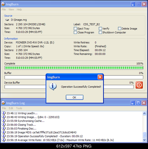
Task: Open the File menu in ImgBurn
Action: pos(4,10)
